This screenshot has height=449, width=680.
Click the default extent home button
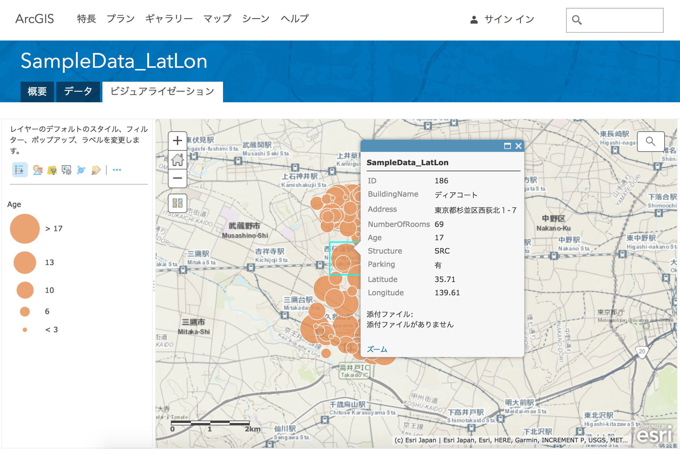[x=178, y=159]
